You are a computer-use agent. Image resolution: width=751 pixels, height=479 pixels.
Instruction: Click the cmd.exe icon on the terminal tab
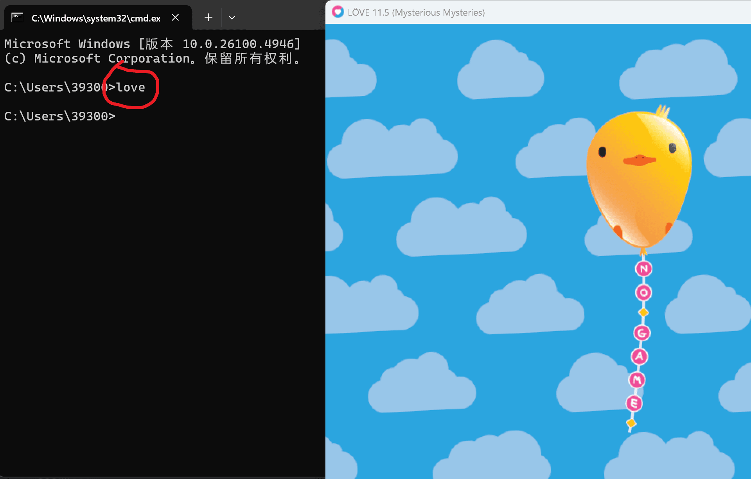(x=17, y=17)
